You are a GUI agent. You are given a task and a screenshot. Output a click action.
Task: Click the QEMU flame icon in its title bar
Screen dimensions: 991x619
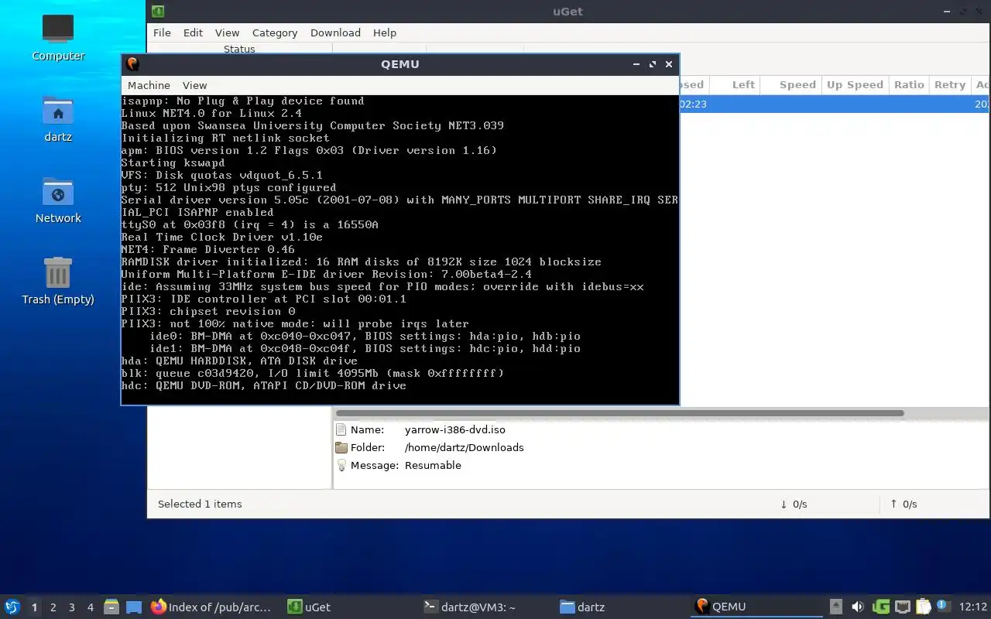click(x=132, y=64)
